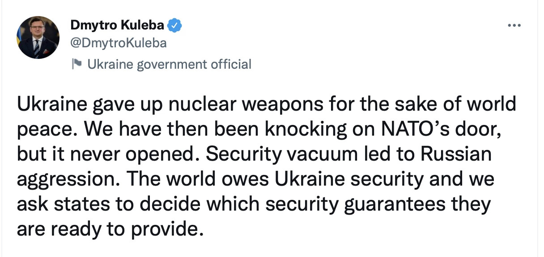Click the final line 'are ready to provide.'
Image resolution: width=544 pixels, height=257 pixels.
pyautogui.click(x=107, y=229)
